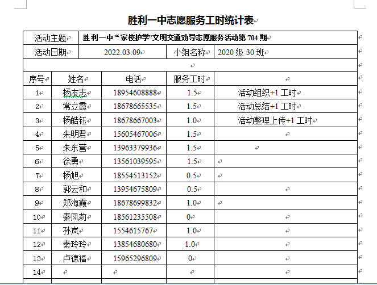Click phone number 15605467006
Viewport: 377px width, 285px height.
(135, 134)
